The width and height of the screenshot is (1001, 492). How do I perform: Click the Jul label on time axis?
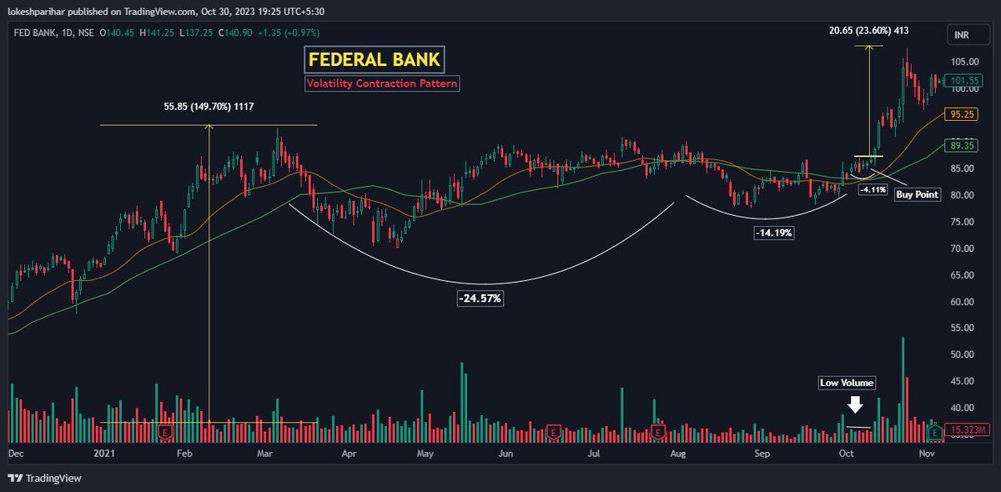pyautogui.click(x=594, y=454)
